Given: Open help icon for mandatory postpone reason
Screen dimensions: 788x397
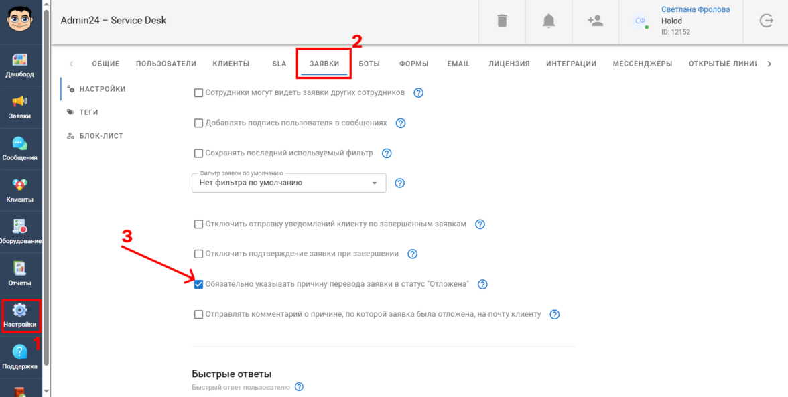Looking at the screenshot, I should 482,285.
